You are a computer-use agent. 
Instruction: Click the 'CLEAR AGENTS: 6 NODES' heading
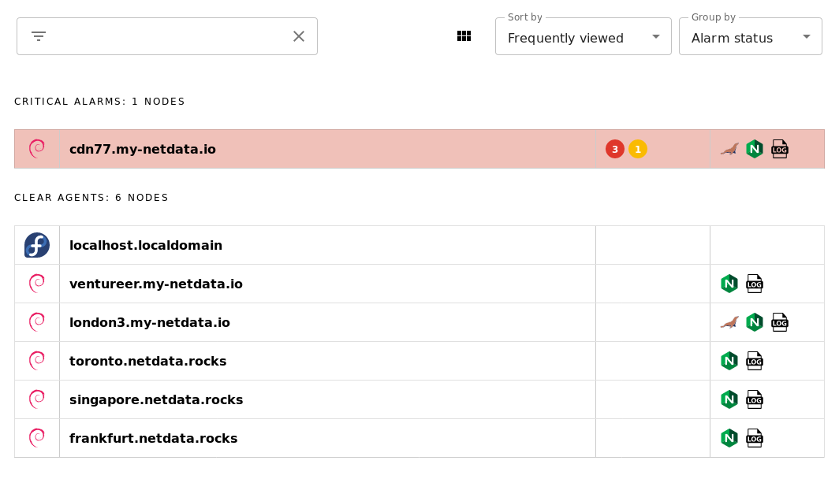tap(91, 198)
